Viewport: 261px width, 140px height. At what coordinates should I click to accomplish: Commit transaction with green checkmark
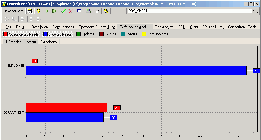(x=63, y=11)
